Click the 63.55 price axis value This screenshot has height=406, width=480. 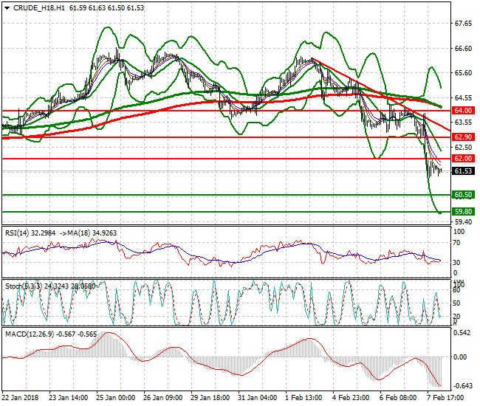[463, 123]
